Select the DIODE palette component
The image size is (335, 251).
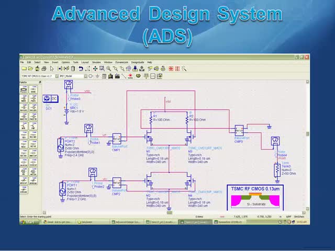[x=33, y=89]
